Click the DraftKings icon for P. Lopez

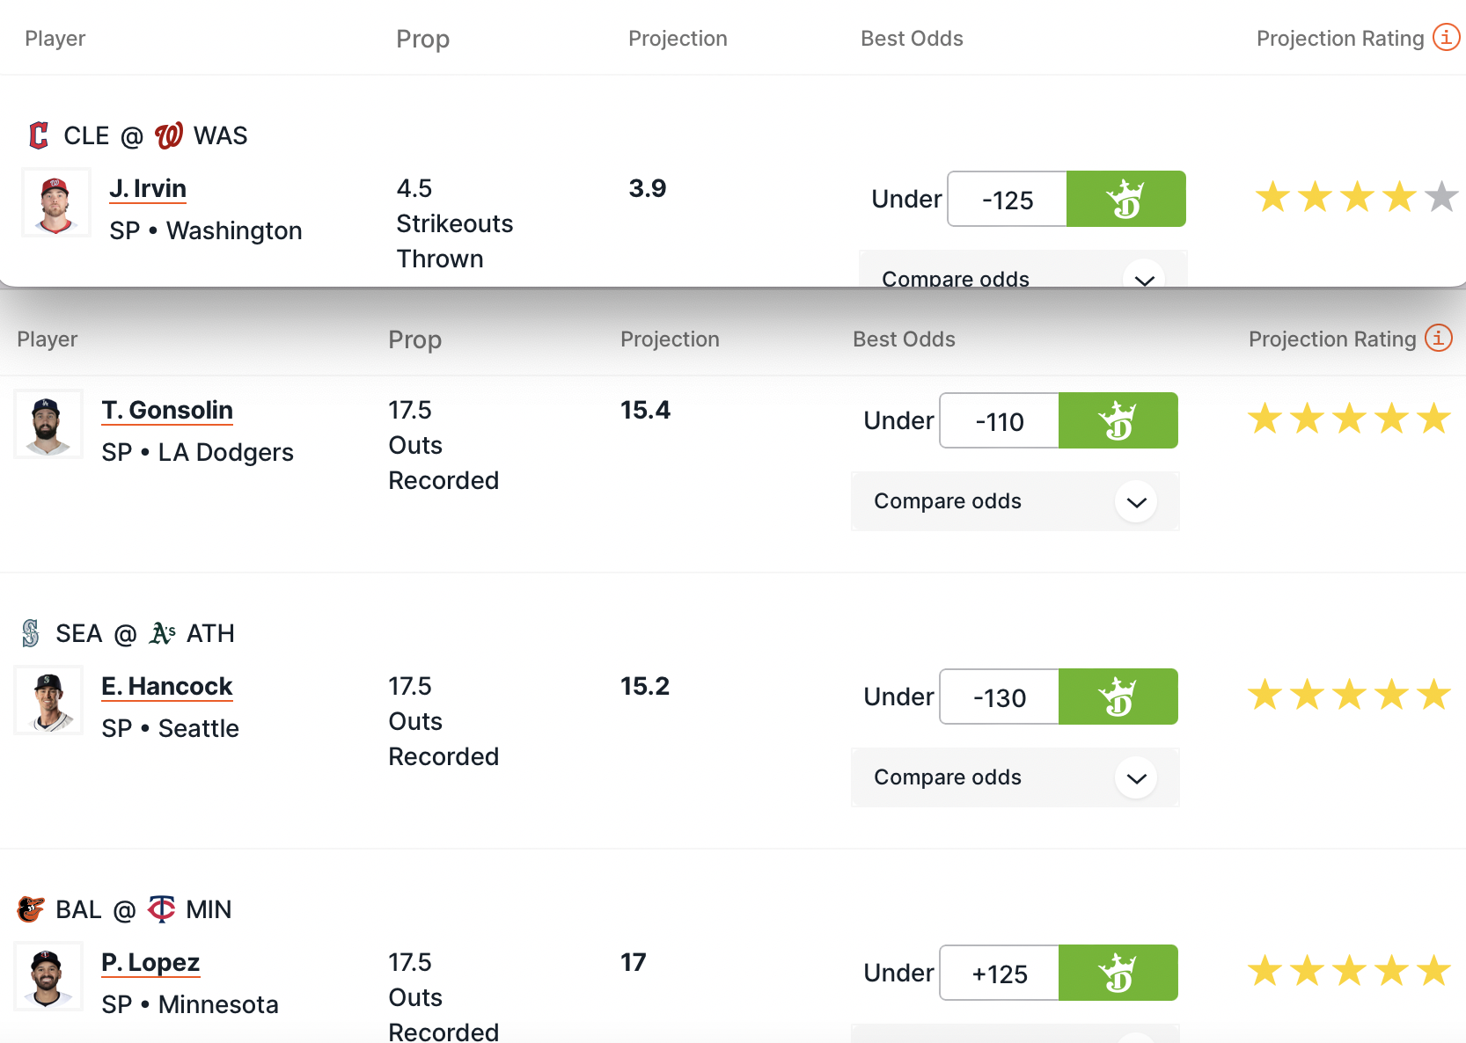pos(1118,973)
